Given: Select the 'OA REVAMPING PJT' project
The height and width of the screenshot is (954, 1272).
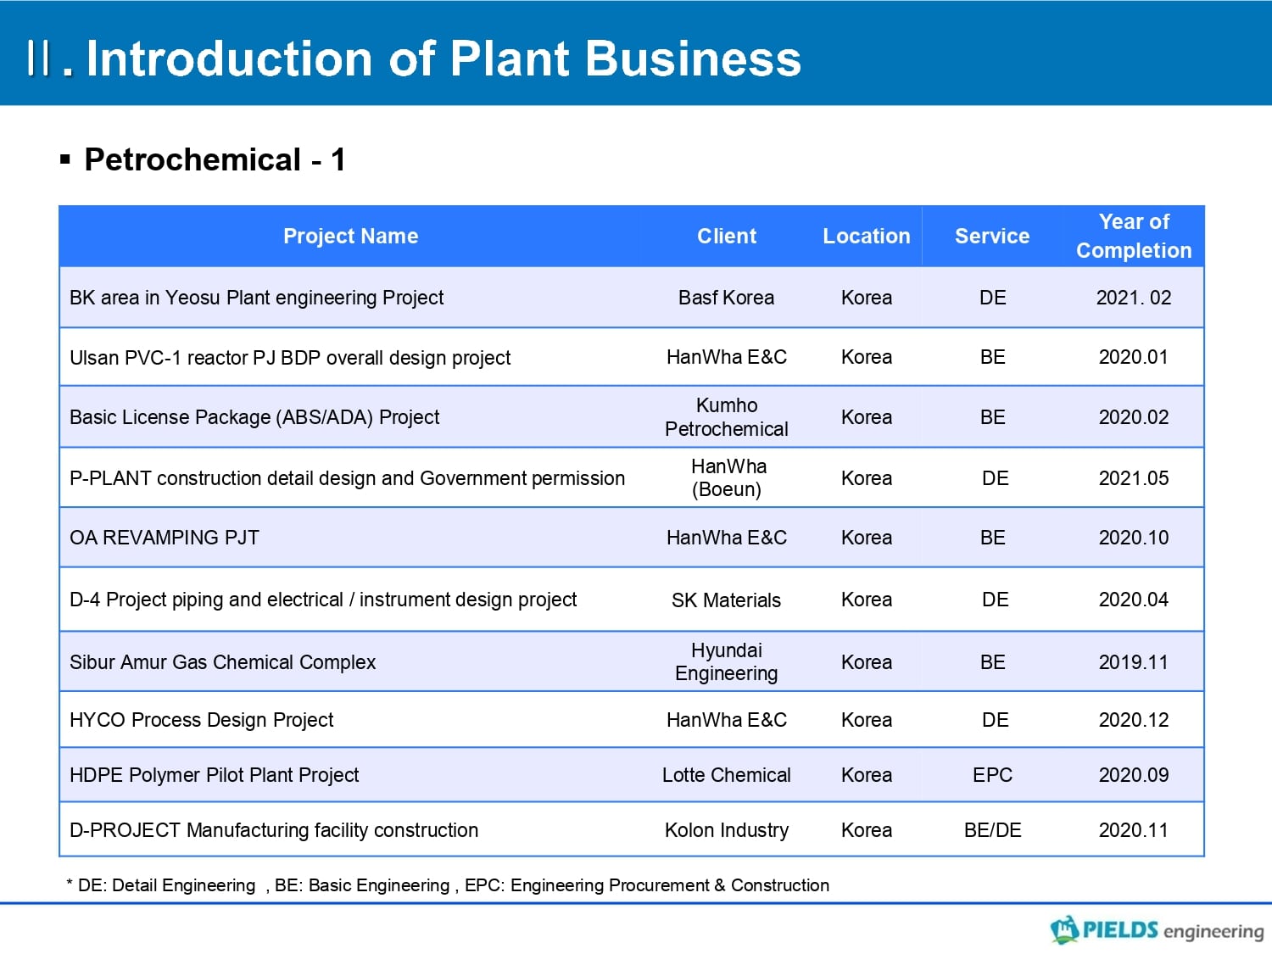Looking at the screenshot, I should click(x=165, y=538).
